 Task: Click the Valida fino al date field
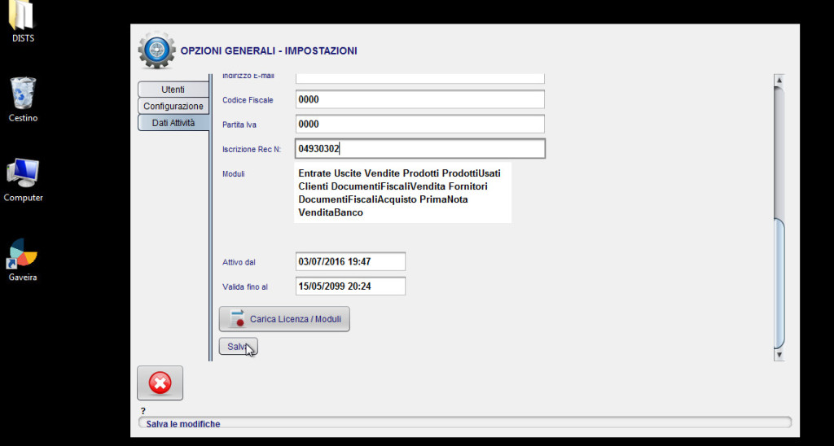350,286
